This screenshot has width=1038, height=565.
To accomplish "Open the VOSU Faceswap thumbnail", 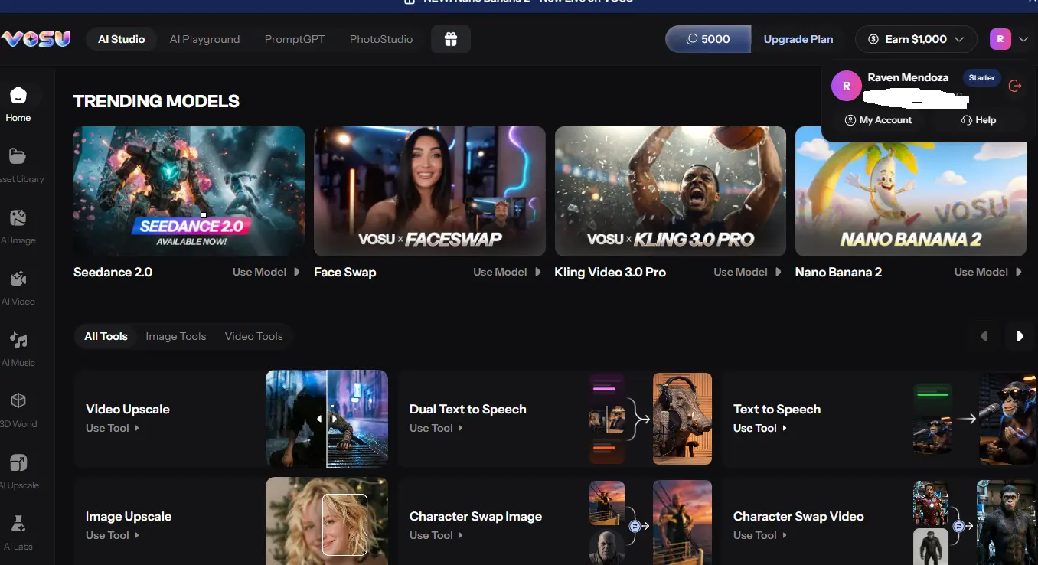I will point(429,191).
